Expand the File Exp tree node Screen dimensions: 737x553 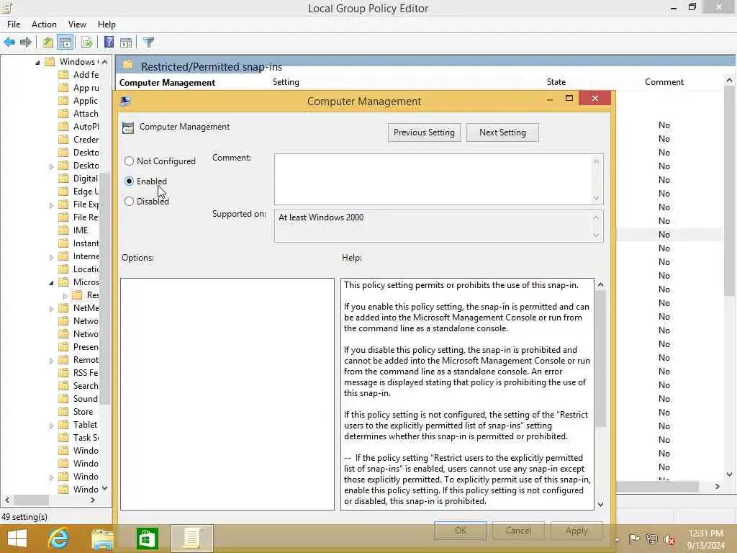point(51,205)
